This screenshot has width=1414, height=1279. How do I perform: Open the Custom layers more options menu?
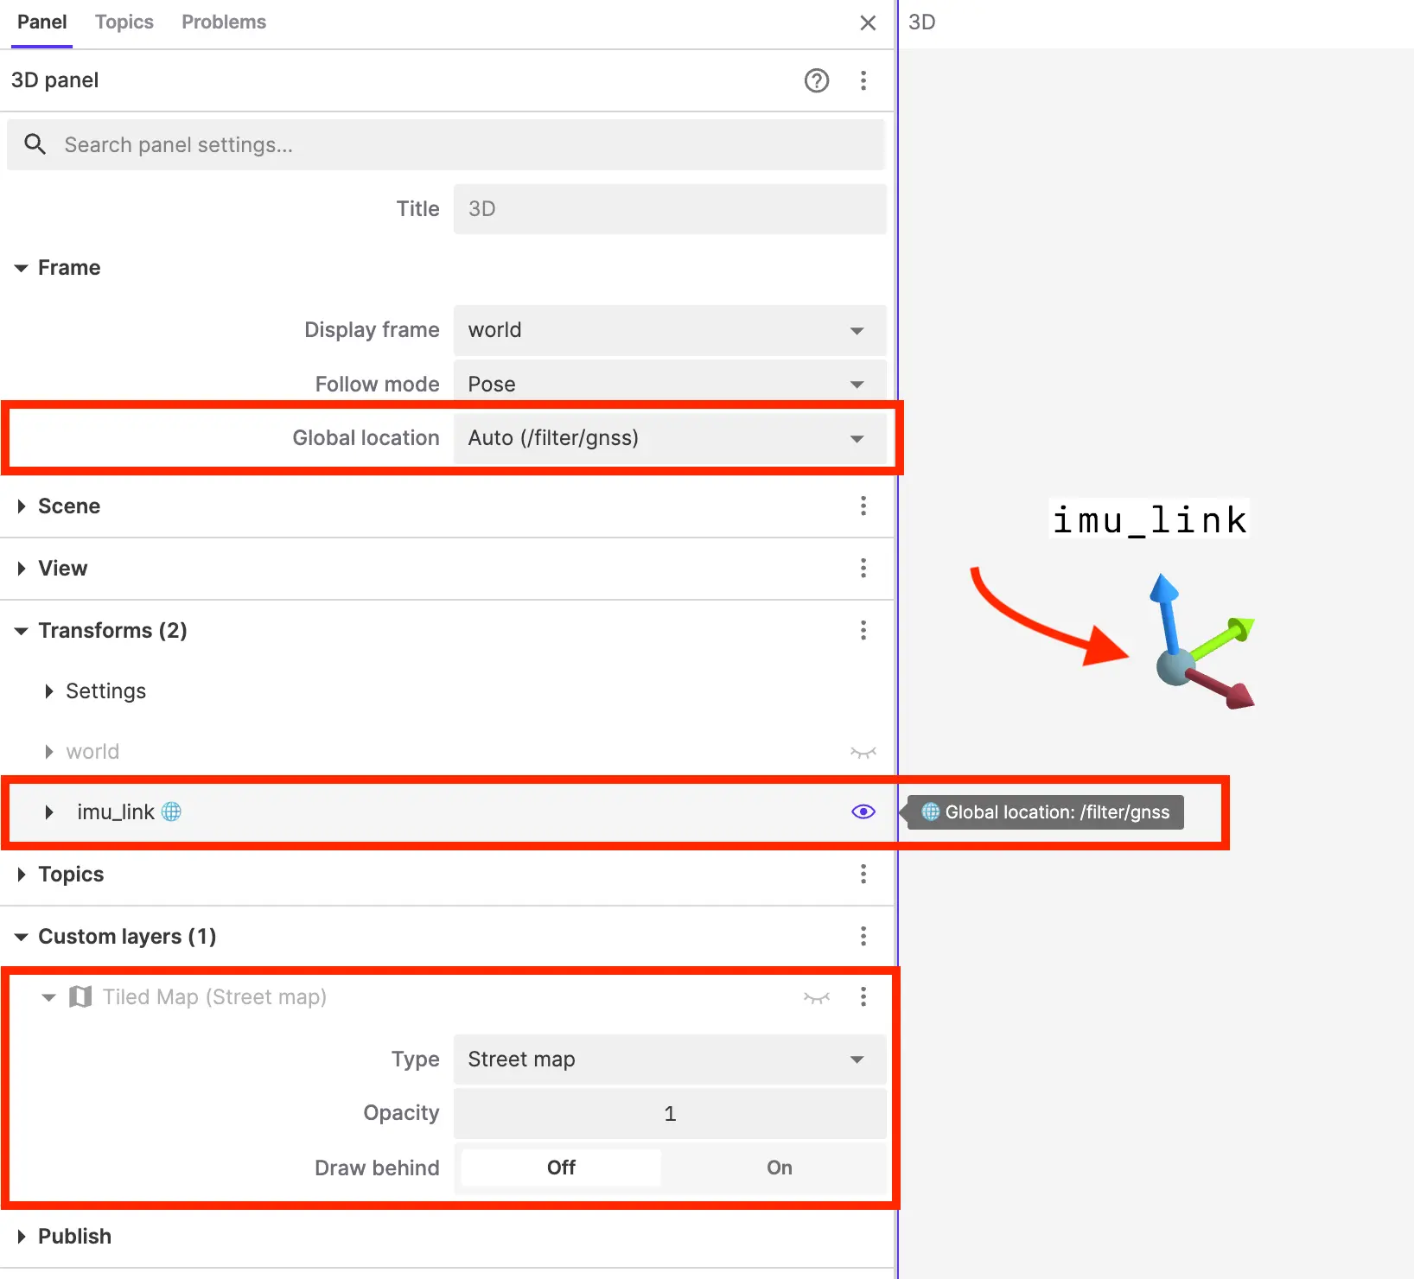tap(863, 937)
